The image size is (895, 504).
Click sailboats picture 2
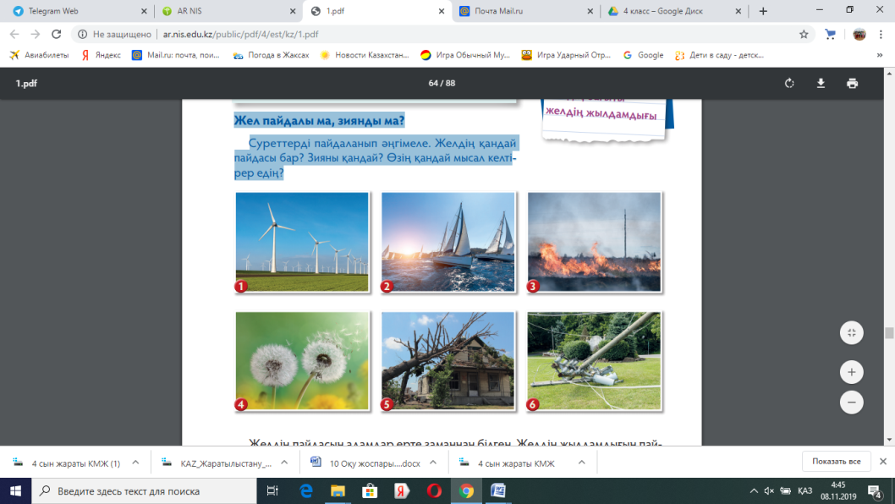pos(448,242)
